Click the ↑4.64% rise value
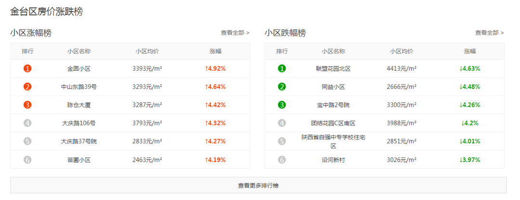Image resolution: width=520 pixels, height=200 pixels. pos(215,87)
